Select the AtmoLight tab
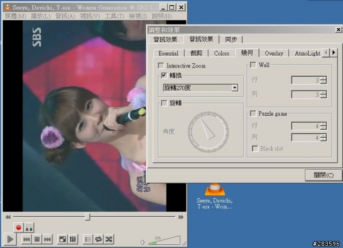Image resolution: width=343 pixels, height=248 pixels. [307, 54]
